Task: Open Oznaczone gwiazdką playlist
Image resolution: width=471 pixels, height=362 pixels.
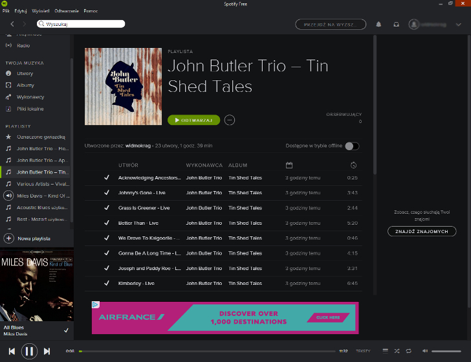Action: tap(41, 137)
